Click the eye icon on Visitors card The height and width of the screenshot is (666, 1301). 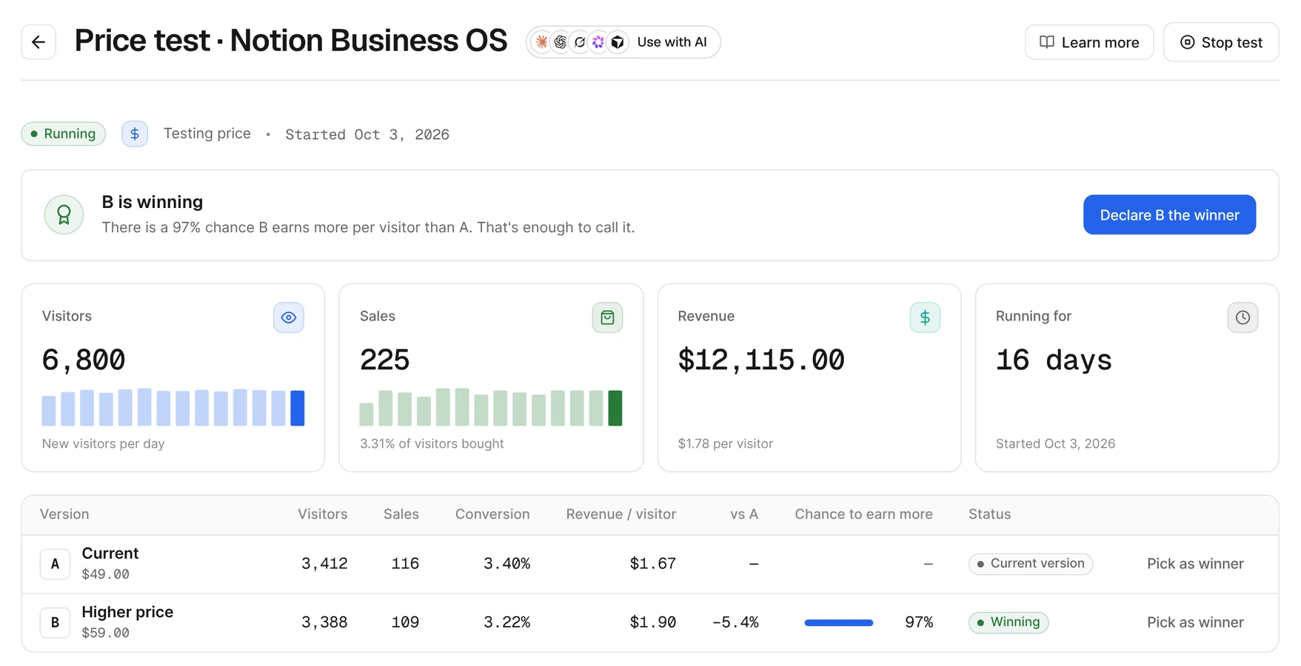coord(289,317)
